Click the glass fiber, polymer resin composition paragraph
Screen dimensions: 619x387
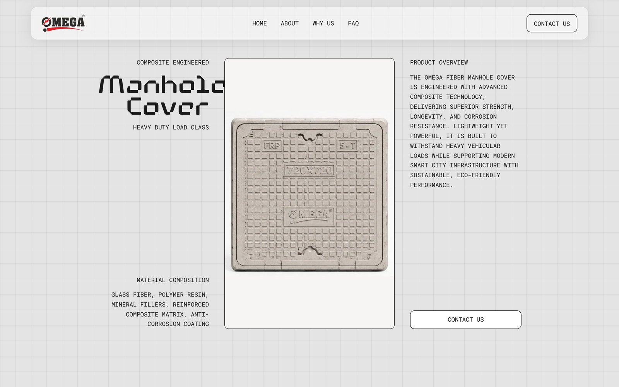pos(160,309)
